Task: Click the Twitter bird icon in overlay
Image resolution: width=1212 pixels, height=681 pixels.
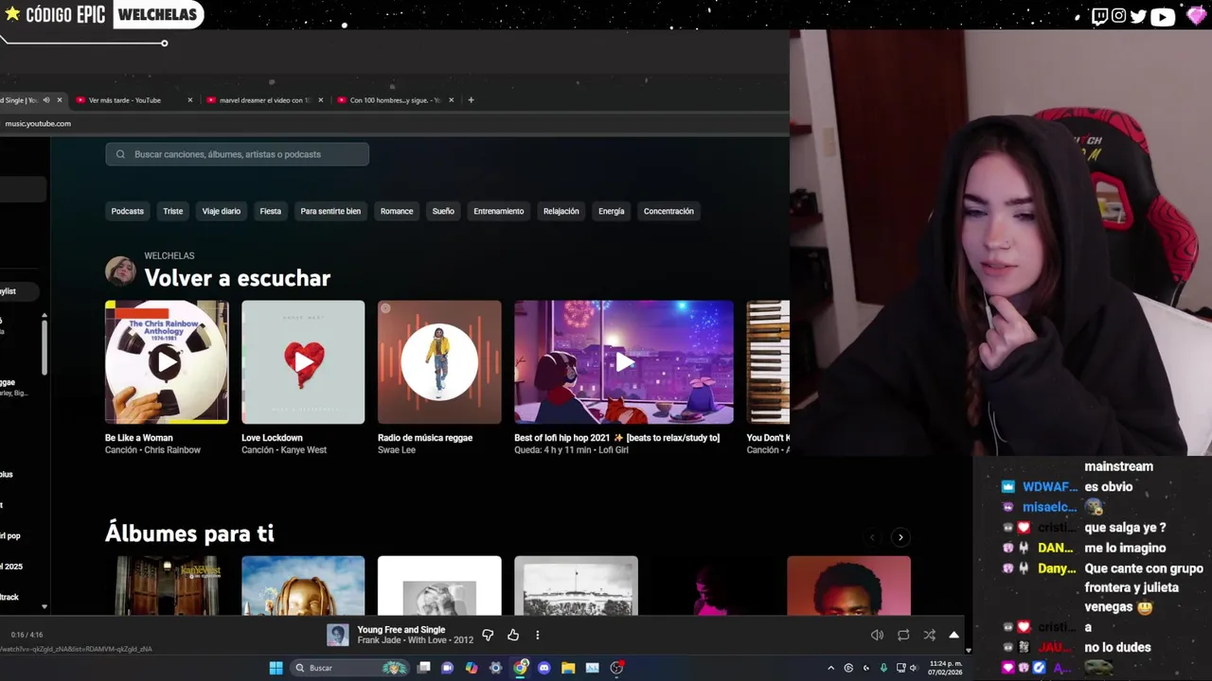Action: click(1138, 15)
